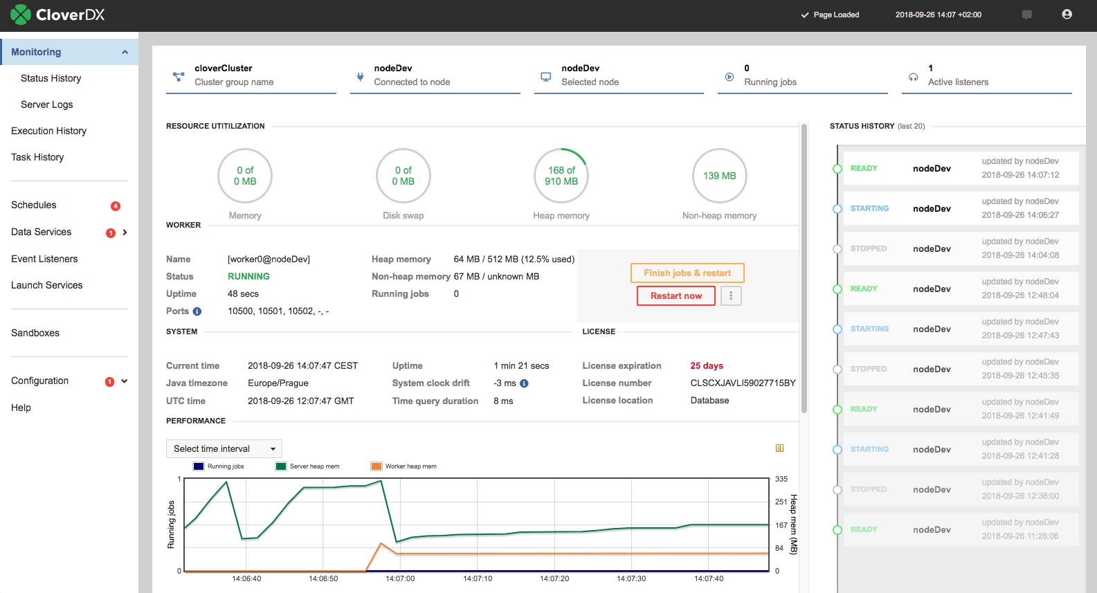Expand the Data Services submenu arrow

click(x=125, y=232)
